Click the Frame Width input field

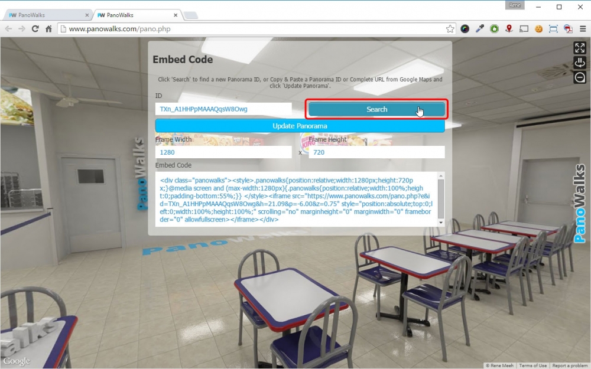click(223, 152)
